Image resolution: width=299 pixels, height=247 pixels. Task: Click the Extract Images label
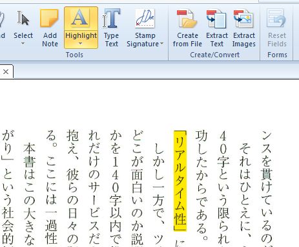[244, 40]
